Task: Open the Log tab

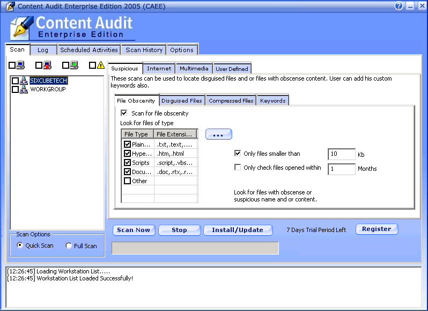Action: point(43,50)
